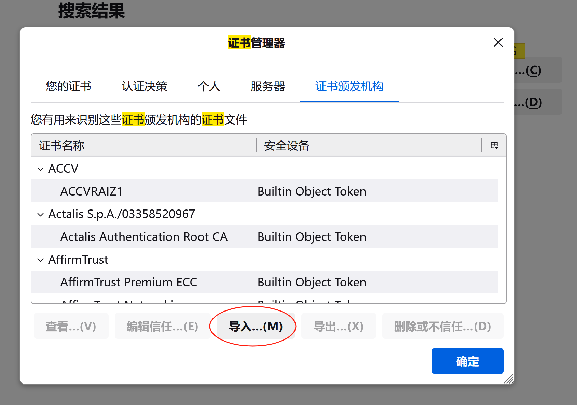Click the 编辑信任...(E) button
This screenshot has height=405, width=577.
pyautogui.click(x=163, y=326)
